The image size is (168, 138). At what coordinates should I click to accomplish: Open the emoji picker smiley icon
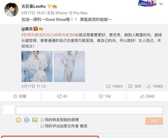pyautogui.click(x=19, y=120)
